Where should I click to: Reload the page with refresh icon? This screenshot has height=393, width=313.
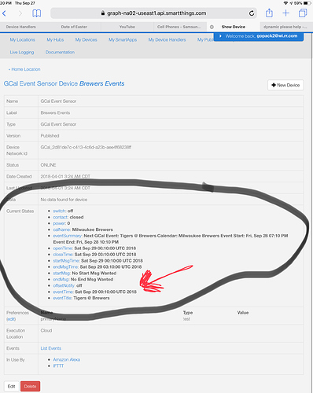click(252, 13)
